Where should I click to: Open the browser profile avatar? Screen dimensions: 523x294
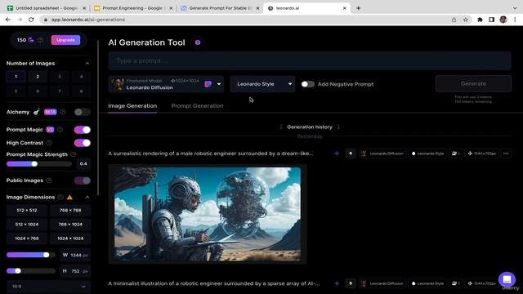[x=503, y=20]
